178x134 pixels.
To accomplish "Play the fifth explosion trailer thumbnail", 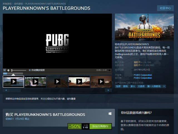I will click(x=101, y=82).
